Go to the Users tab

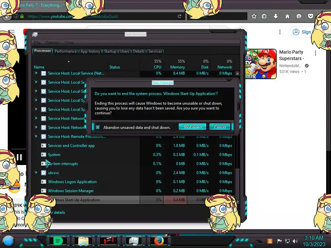point(125,51)
